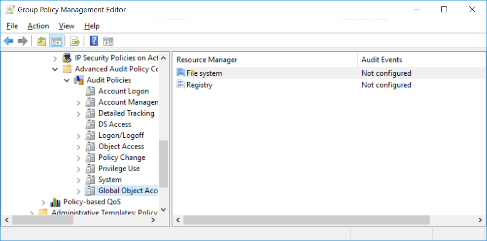
Task: Select the DS Access tree item
Action: 115,124
